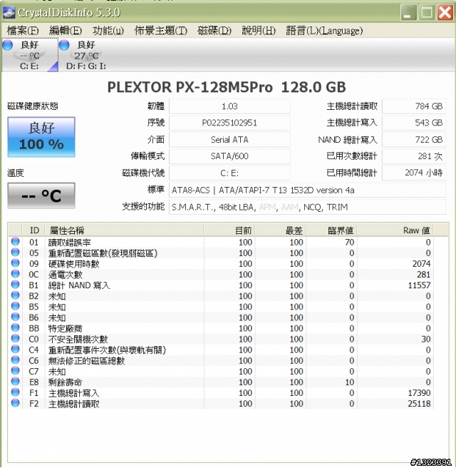Click status orb of attribute B1 總計 NAND 寫入

pyautogui.click(x=15, y=285)
